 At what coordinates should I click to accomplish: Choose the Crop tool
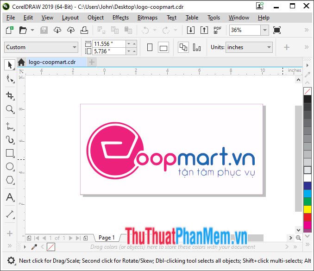(x=10, y=95)
